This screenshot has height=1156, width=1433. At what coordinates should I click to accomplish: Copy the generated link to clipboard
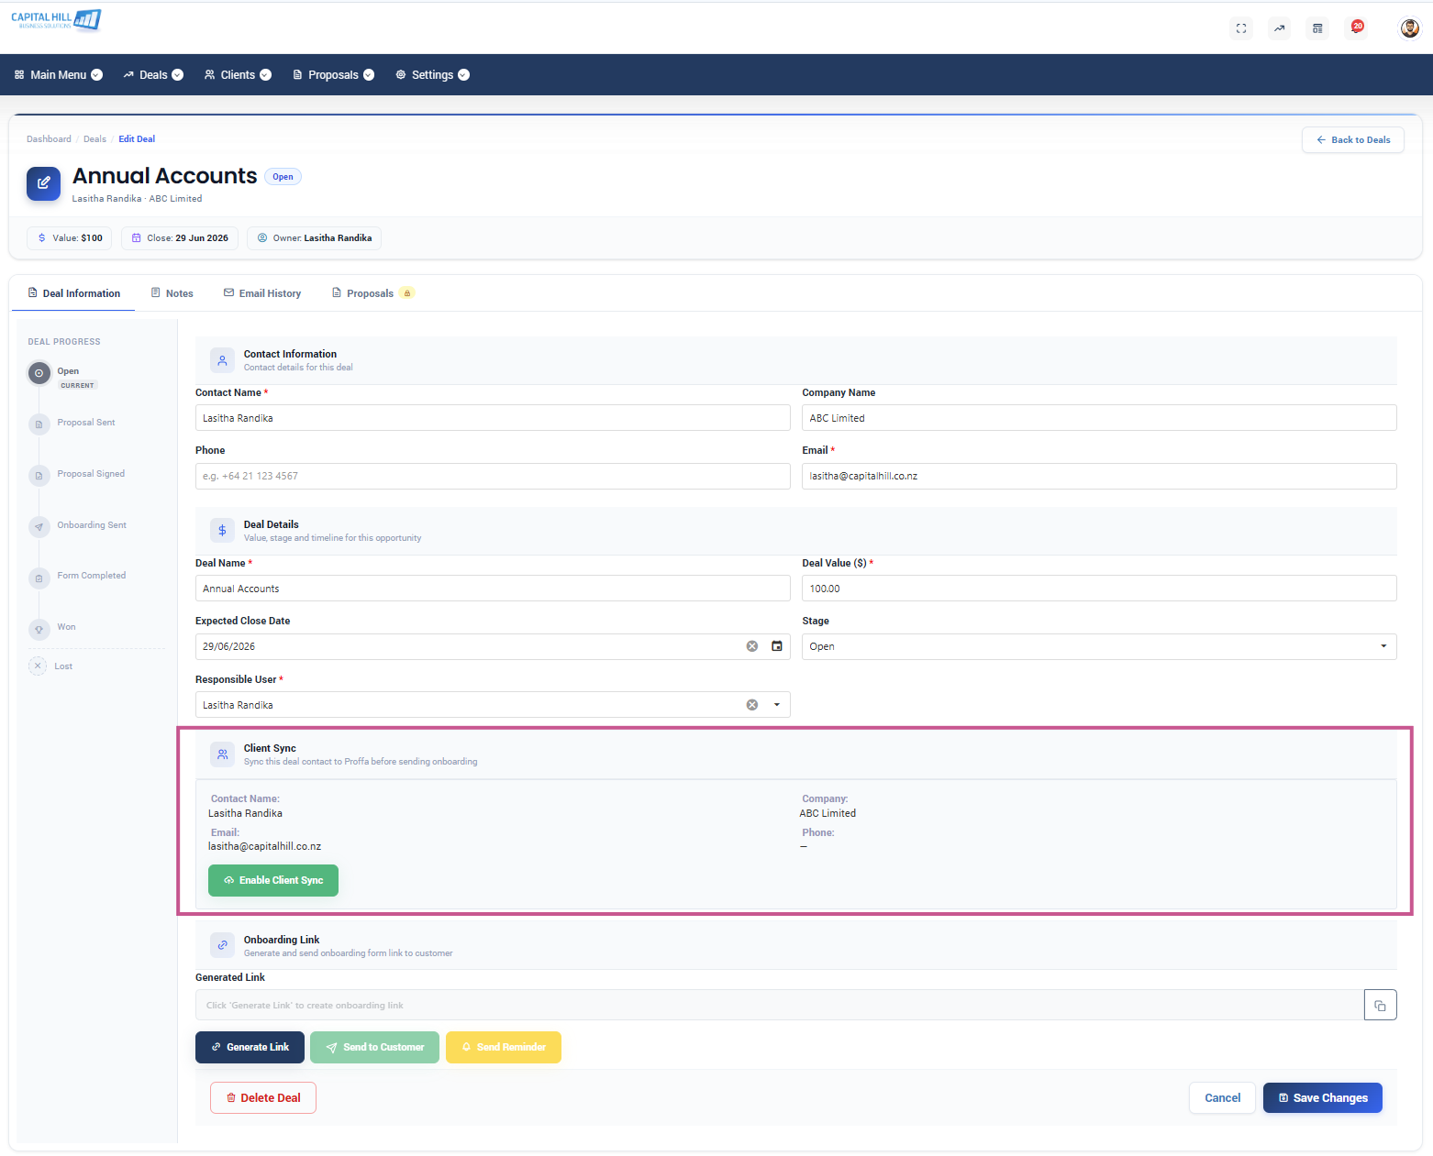[x=1380, y=1005]
